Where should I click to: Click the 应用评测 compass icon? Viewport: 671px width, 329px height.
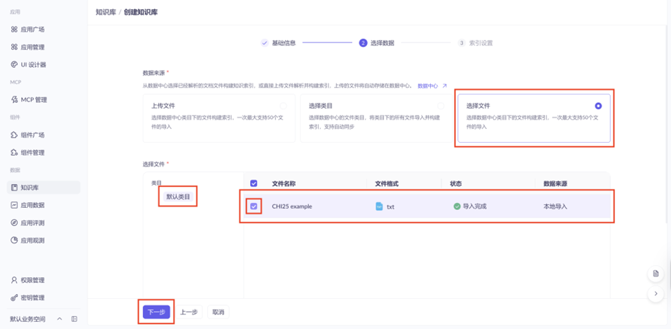click(x=14, y=223)
